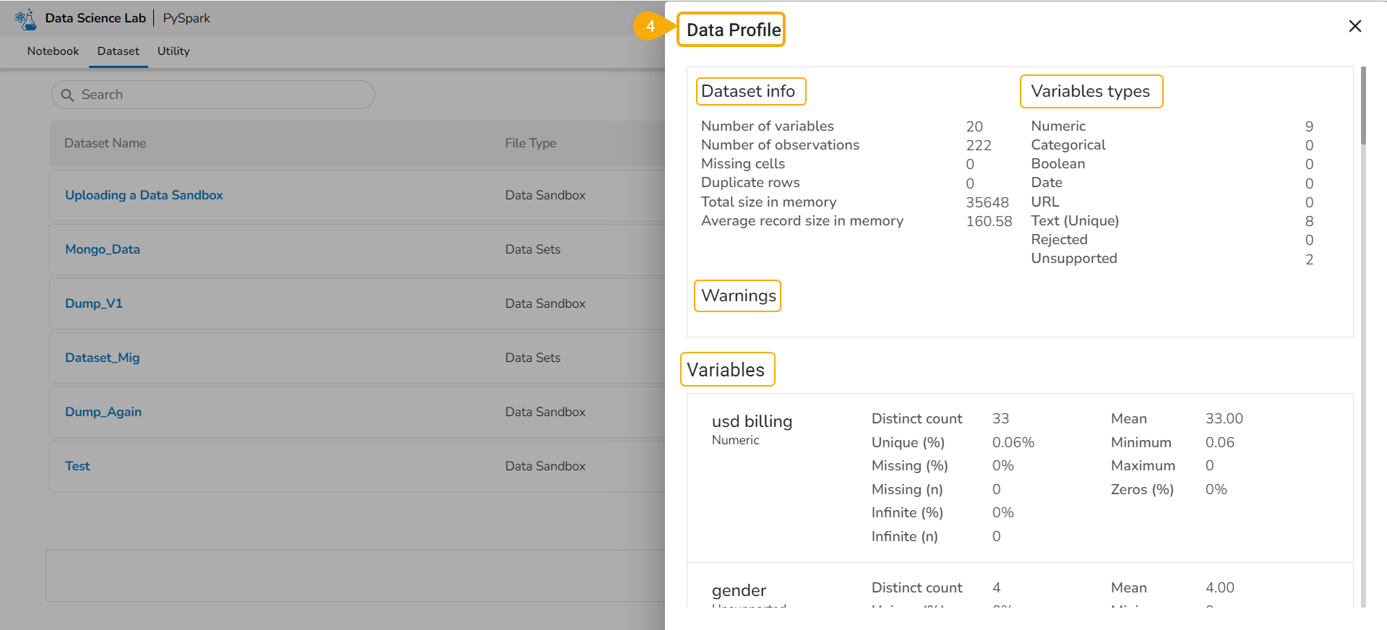This screenshot has width=1387, height=630.
Task: Click the Test dataset link
Action: point(77,466)
